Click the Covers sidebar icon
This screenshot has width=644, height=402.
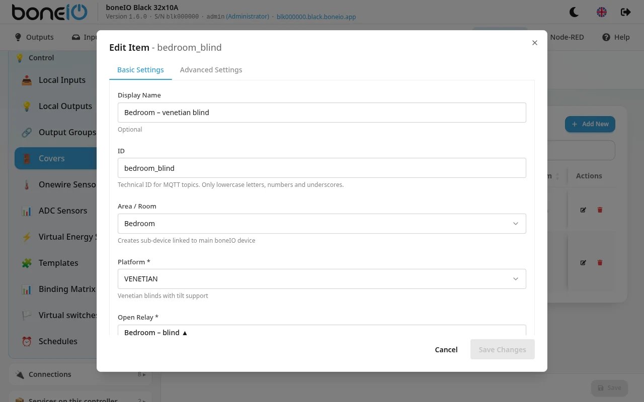point(27,158)
